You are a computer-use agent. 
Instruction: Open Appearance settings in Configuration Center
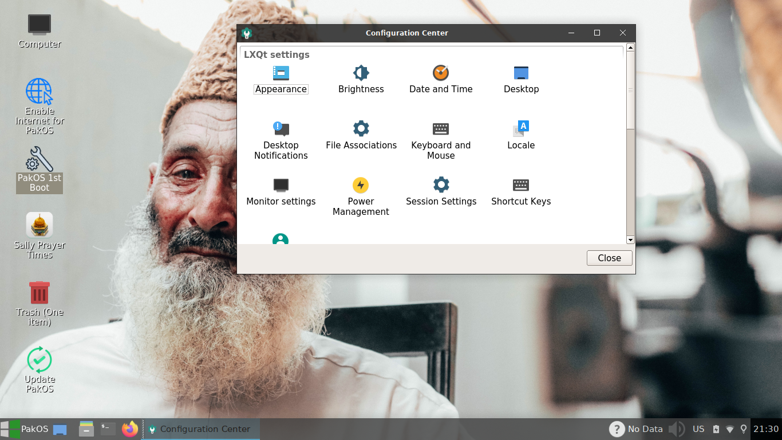pyautogui.click(x=281, y=80)
